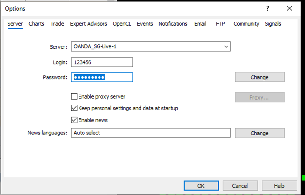Open the Events tab

click(145, 24)
